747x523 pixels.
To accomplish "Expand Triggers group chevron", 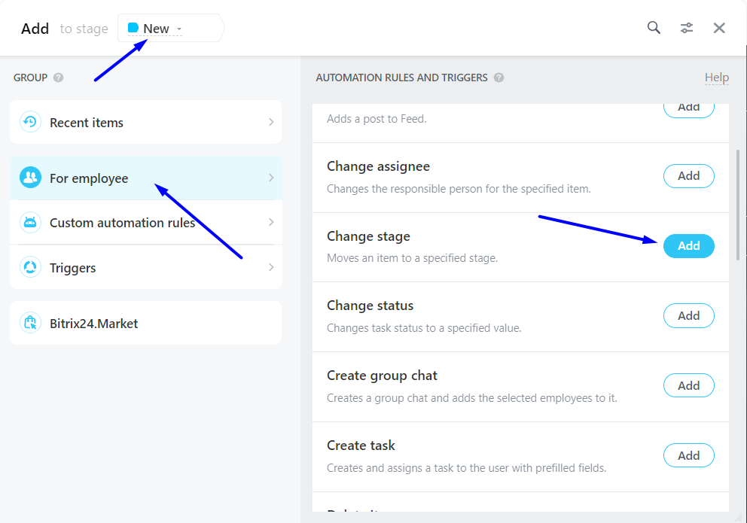I will pos(271,267).
